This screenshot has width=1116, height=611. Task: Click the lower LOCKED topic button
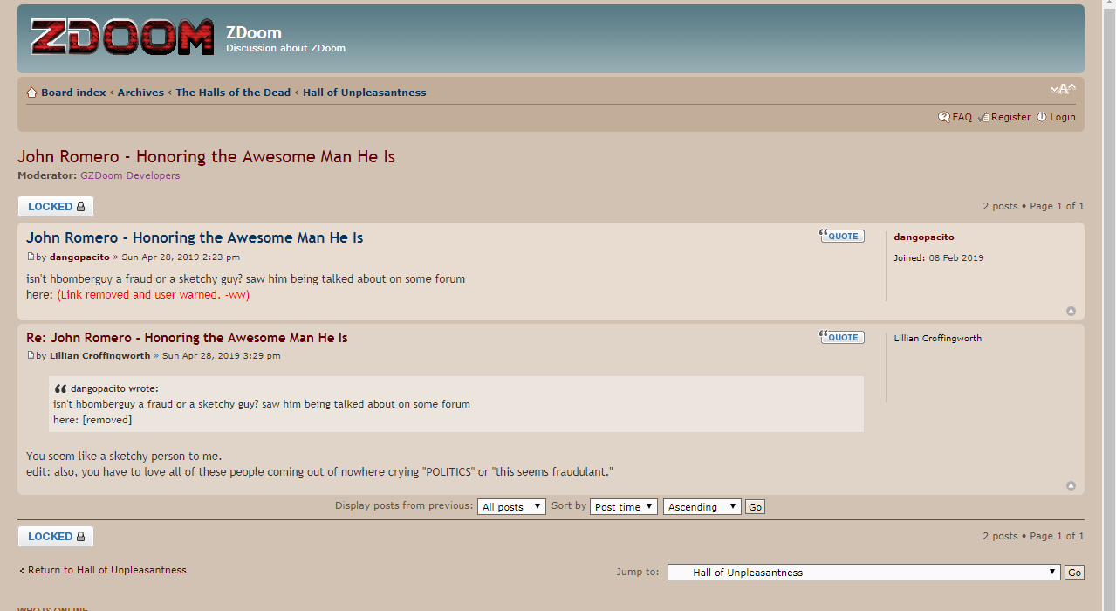pos(56,537)
